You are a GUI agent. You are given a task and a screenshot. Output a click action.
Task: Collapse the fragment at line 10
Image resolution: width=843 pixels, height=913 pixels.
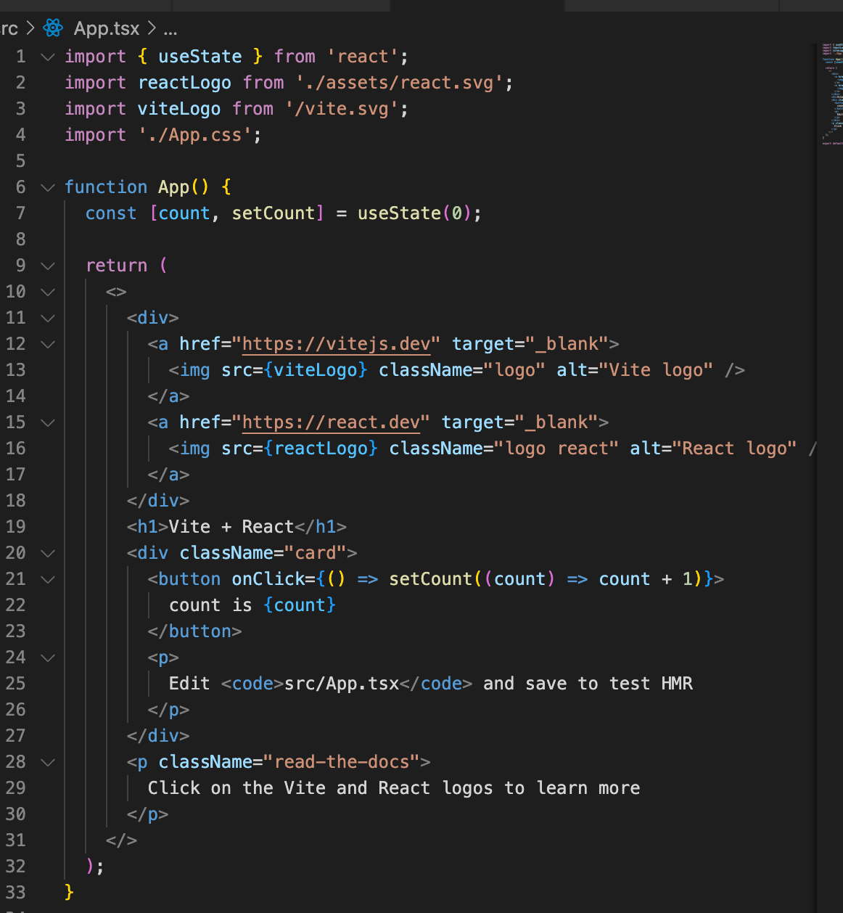[47, 291]
